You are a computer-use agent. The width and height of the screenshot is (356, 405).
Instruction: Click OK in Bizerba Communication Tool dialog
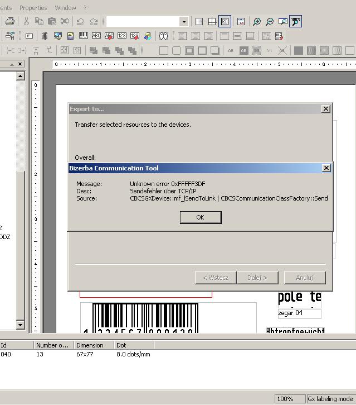coord(201,217)
